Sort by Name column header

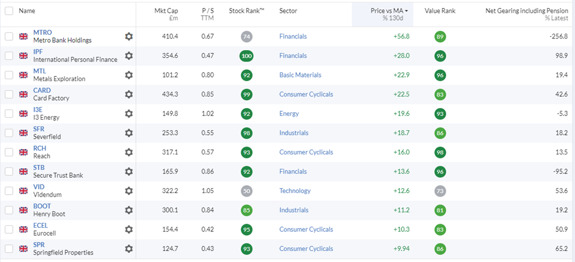(x=27, y=11)
